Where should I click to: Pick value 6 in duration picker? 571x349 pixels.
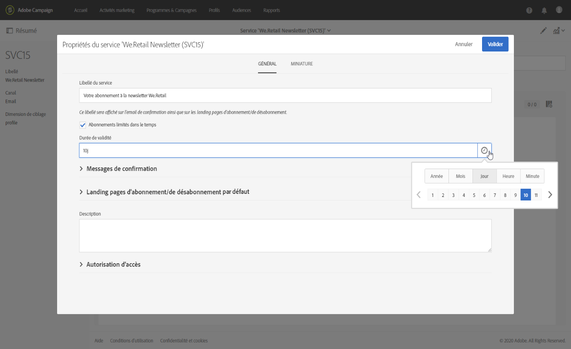tap(484, 195)
